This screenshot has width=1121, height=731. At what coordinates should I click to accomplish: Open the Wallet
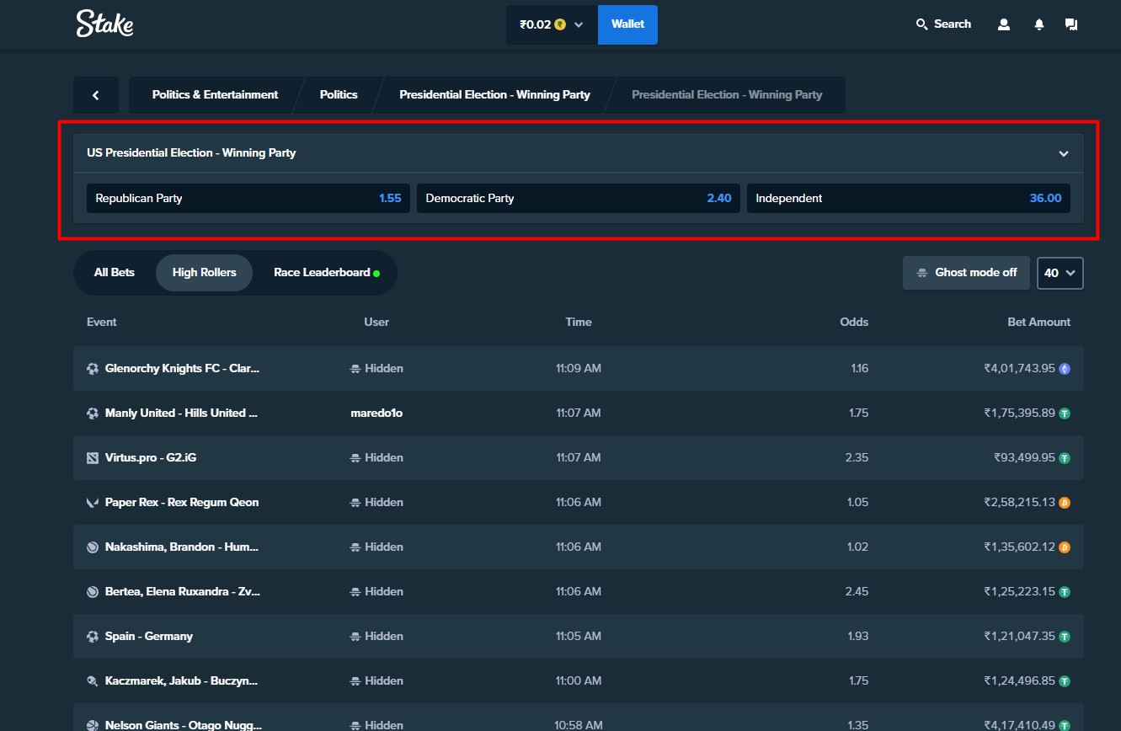pos(627,24)
